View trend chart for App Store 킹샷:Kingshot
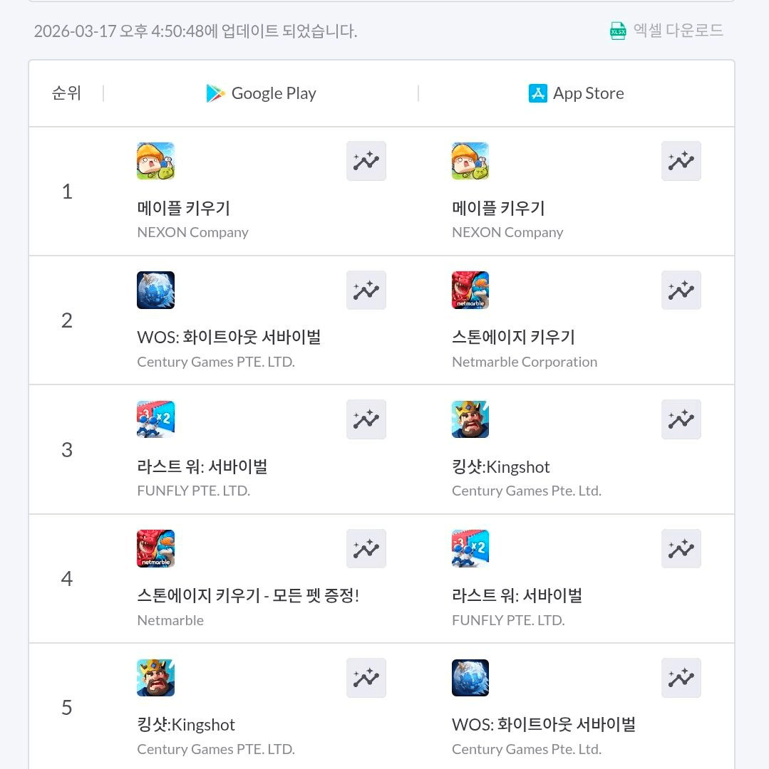769x769 pixels. (x=681, y=419)
